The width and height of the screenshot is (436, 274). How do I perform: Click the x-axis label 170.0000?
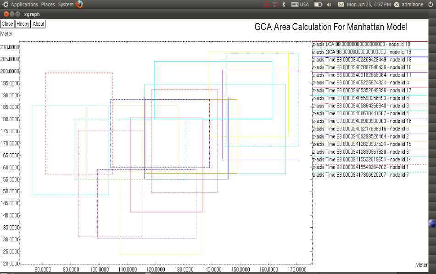pyautogui.click(x=296, y=269)
